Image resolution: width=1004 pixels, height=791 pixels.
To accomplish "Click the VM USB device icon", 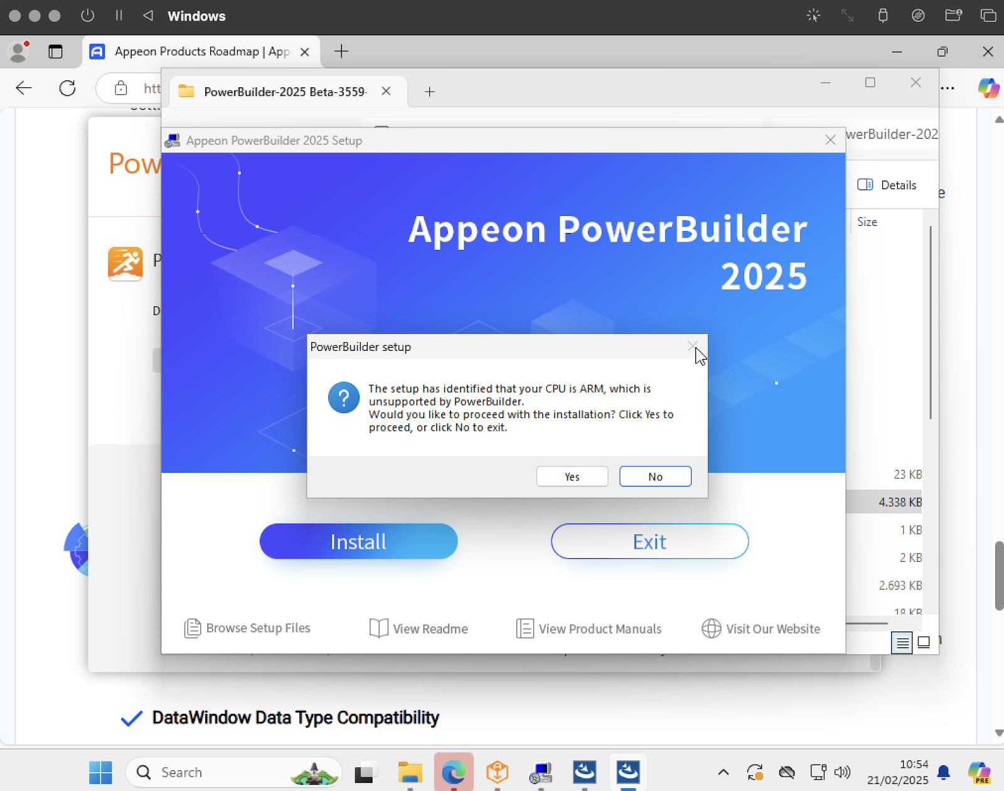I will 883,16.
